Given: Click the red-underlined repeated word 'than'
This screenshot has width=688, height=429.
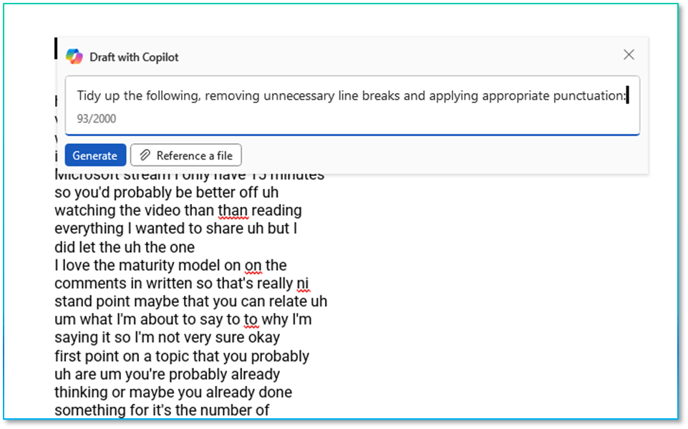Looking at the screenshot, I should (x=232, y=211).
